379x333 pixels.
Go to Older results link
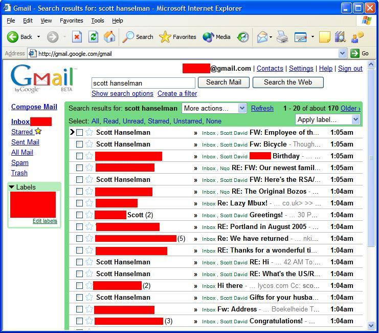pos(350,108)
